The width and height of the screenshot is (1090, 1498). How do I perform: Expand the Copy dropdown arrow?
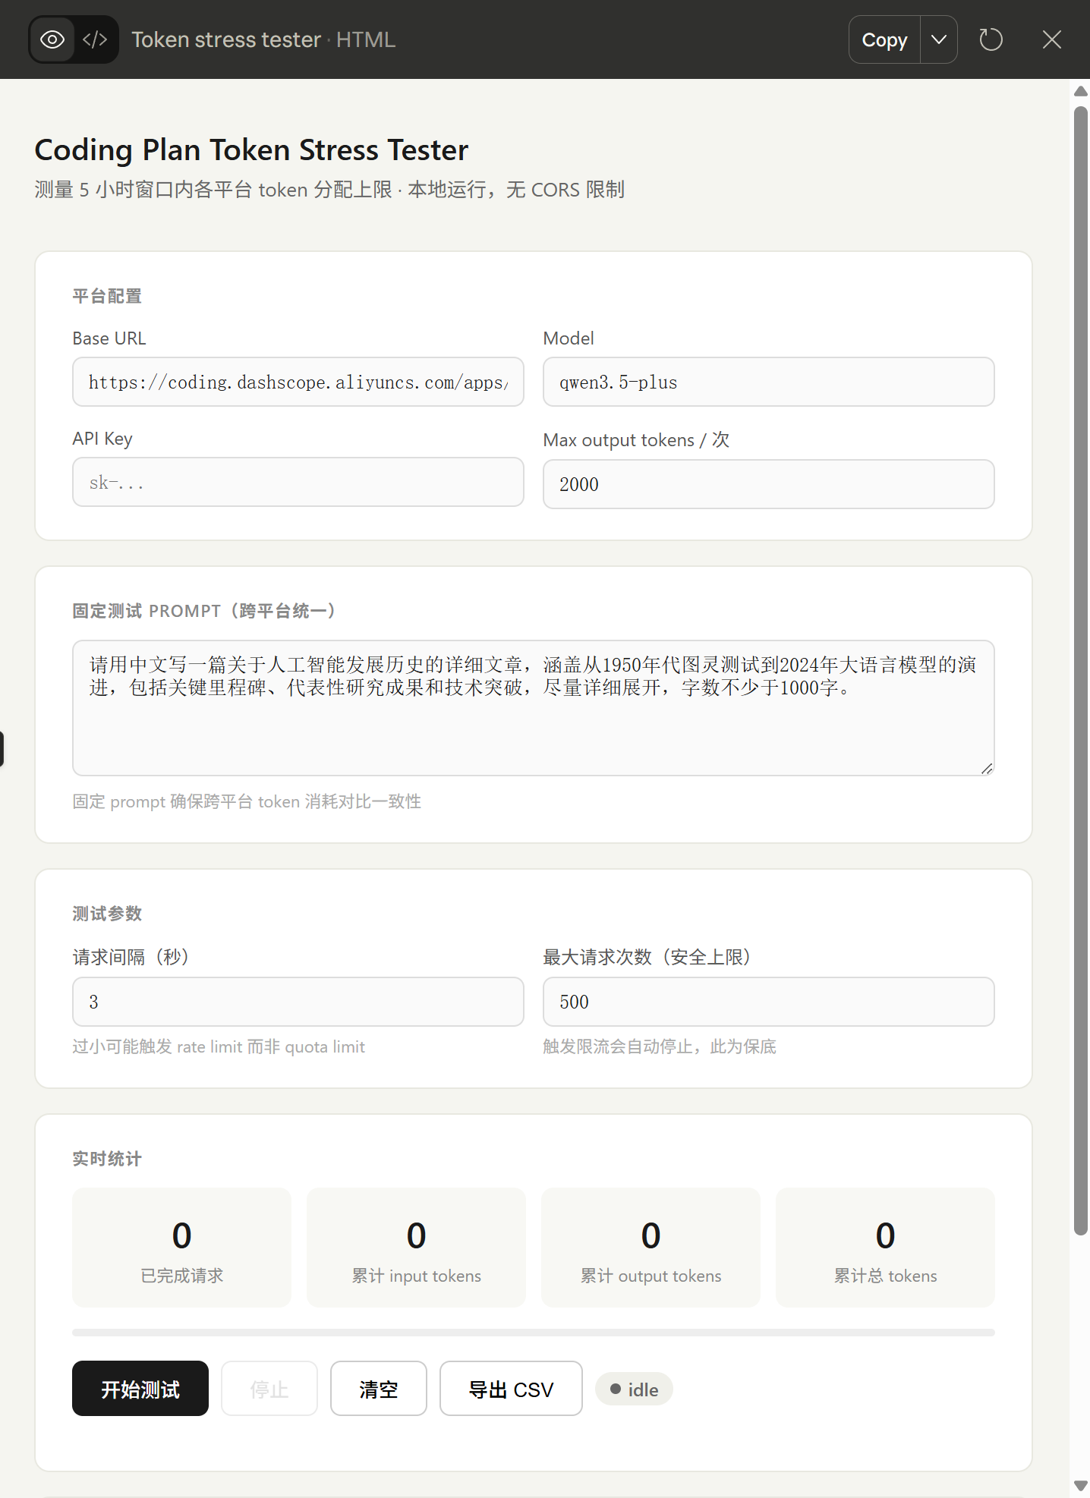pyautogui.click(x=939, y=39)
